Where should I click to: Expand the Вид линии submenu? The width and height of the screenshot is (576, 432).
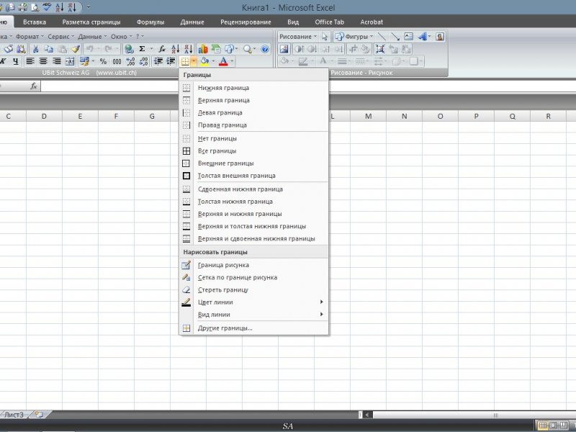tap(253, 315)
